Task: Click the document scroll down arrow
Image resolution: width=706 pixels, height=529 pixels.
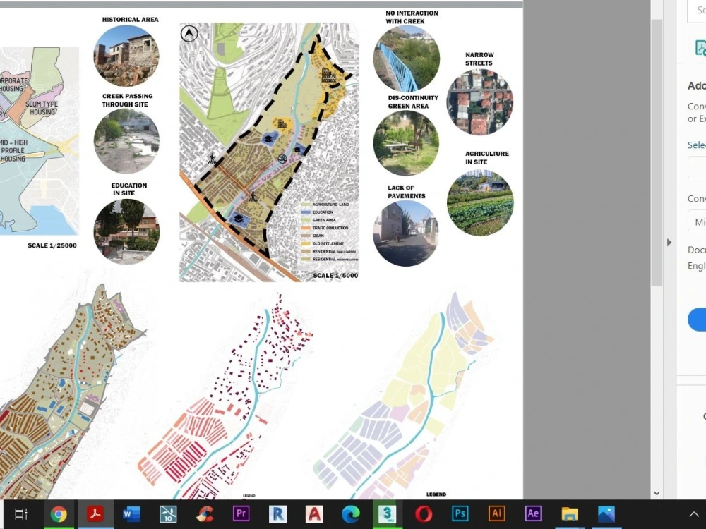Action: [x=657, y=493]
